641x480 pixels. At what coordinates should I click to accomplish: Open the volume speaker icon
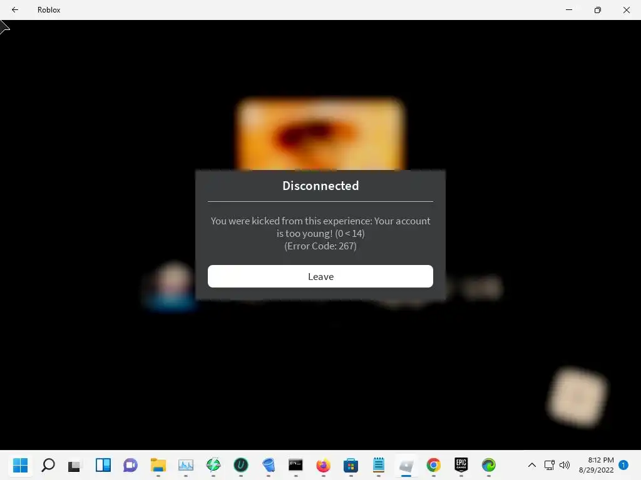tap(565, 465)
